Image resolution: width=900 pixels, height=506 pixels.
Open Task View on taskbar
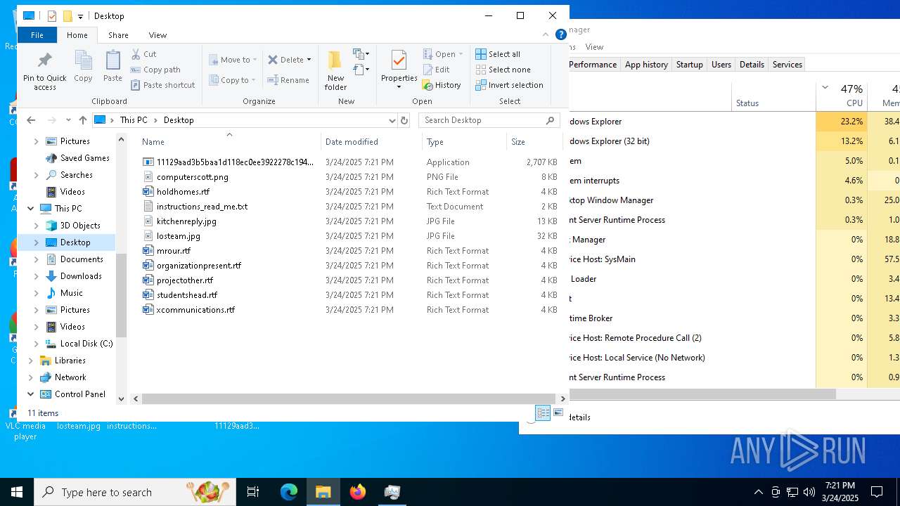coord(253,492)
